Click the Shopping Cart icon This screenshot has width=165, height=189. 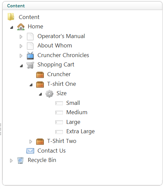(x=30, y=65)
